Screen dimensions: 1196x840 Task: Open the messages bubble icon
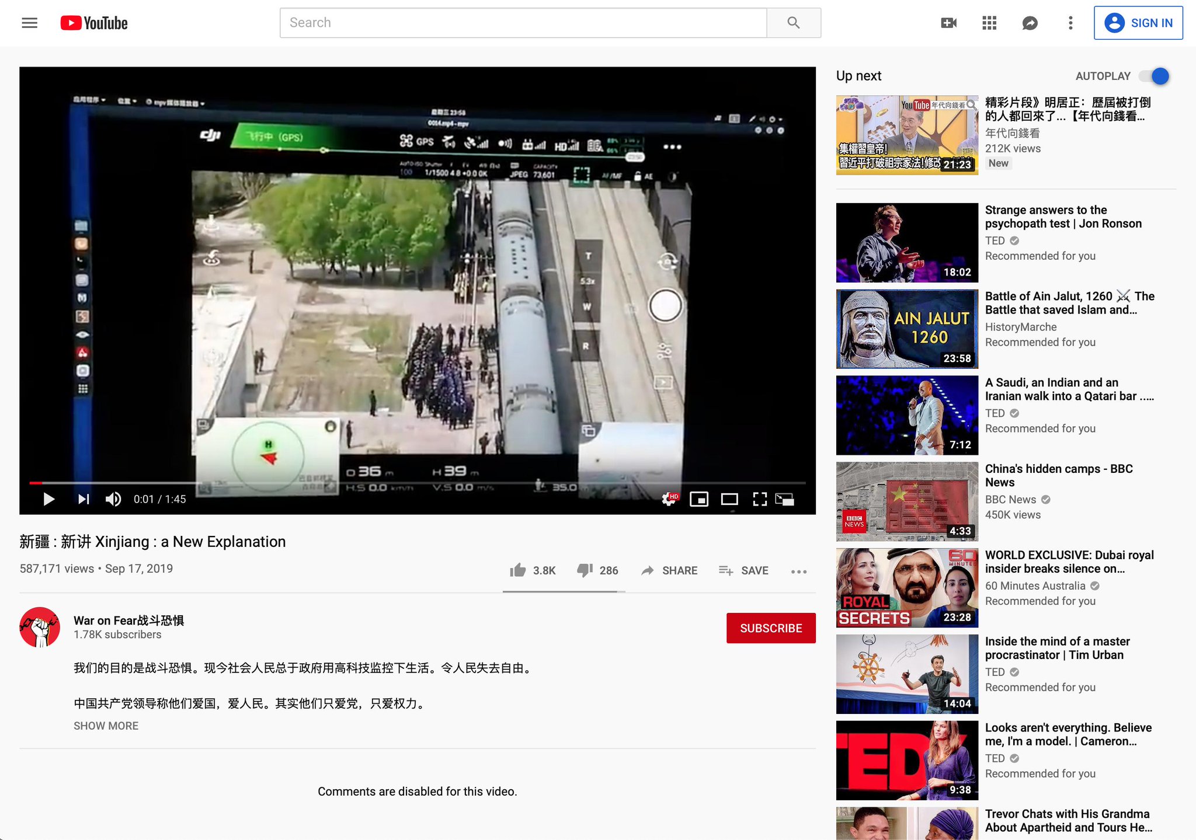[1030, 23]
